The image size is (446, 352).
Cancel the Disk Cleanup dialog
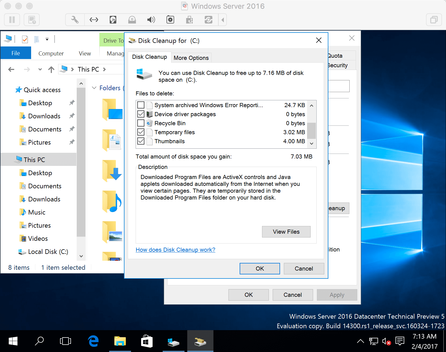tap(304, 269)
